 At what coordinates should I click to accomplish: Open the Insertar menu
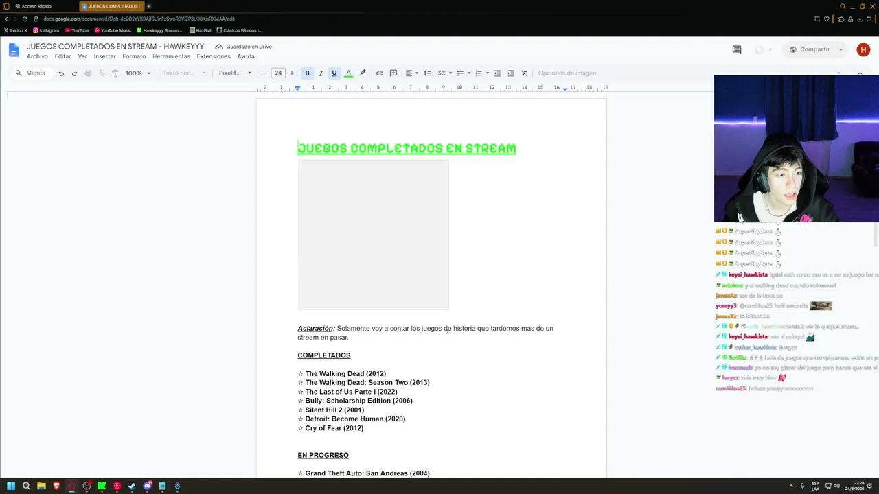pyautogui.click(x=104, y=56)
